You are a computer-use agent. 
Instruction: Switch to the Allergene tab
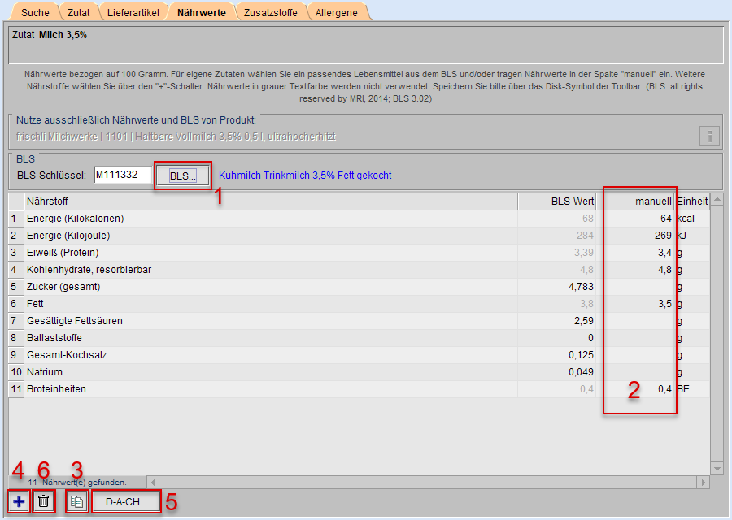(337, 12)
